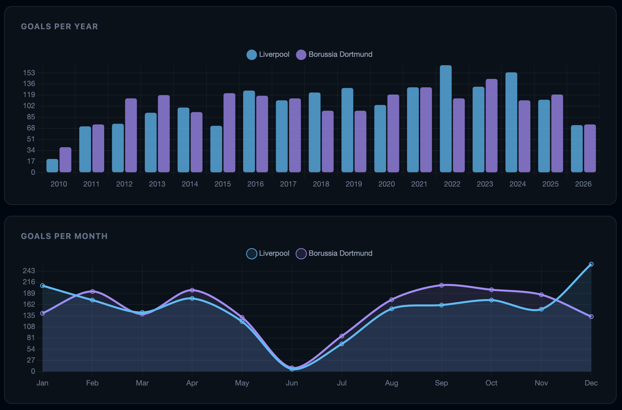This screenshot has height=410, width=622.
Task: Select the Borussia Dortmund bar for 2018
Action: coord(328,141)
